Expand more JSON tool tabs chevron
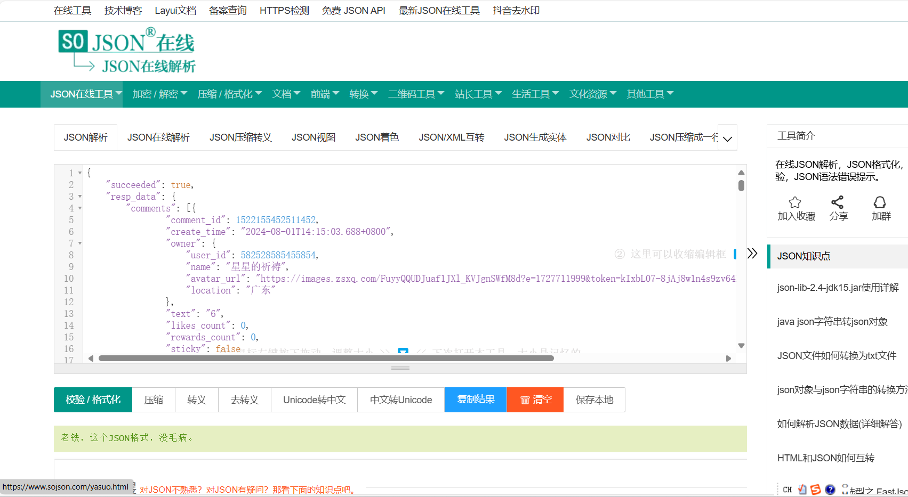The image size is (908, 497). [x=727, y=138]
